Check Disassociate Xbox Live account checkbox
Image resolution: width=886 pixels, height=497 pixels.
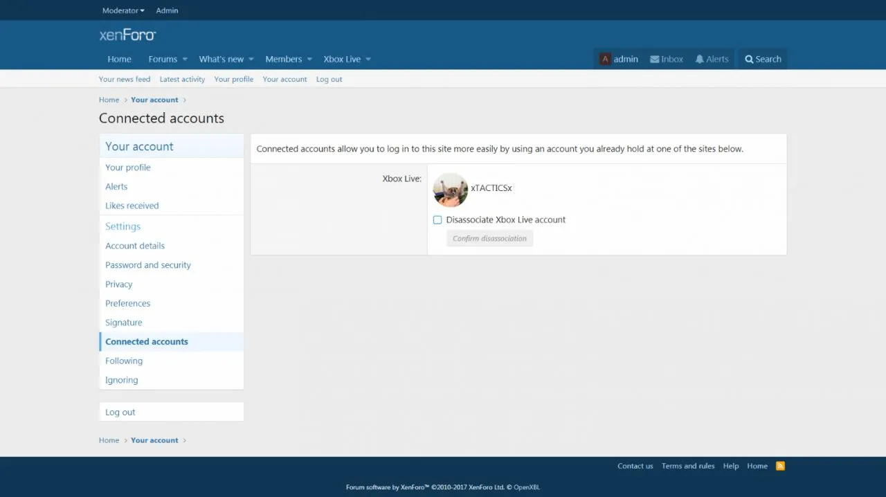point(437,220)
